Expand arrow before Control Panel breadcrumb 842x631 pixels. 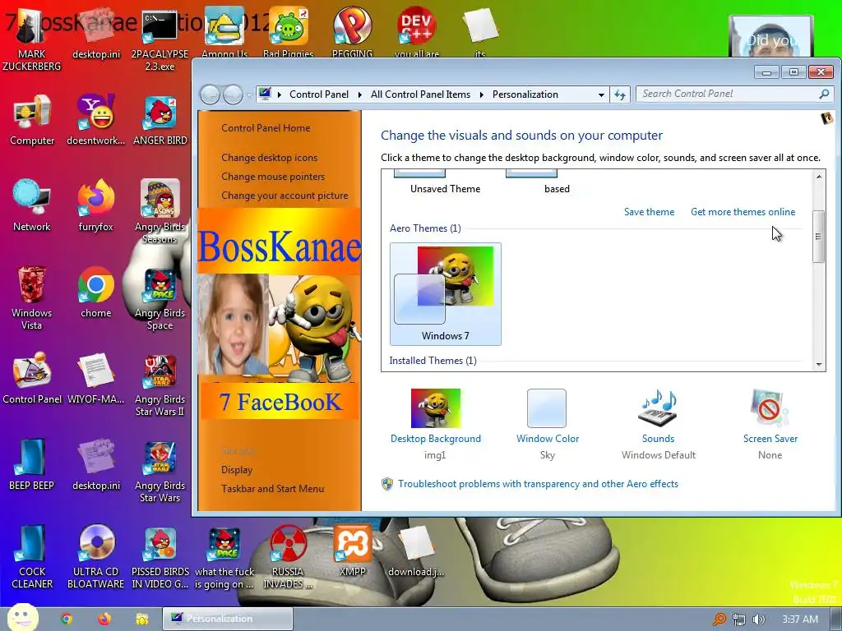coord(280,95)
